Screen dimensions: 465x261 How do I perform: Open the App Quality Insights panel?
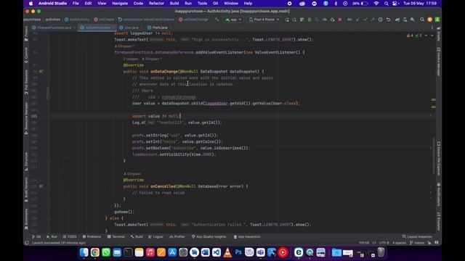click(x=209, y=237)
